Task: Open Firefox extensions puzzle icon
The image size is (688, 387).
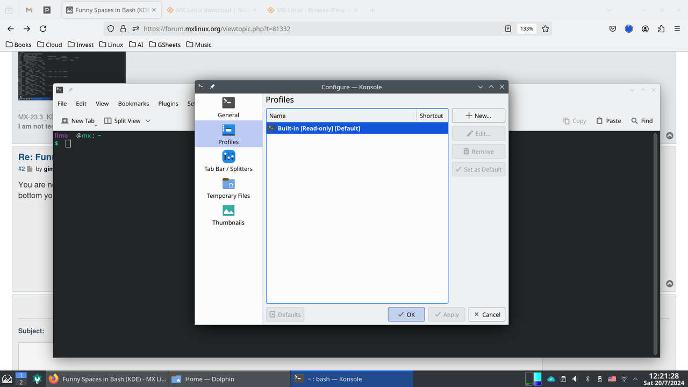Action: [x=661, y=29]
